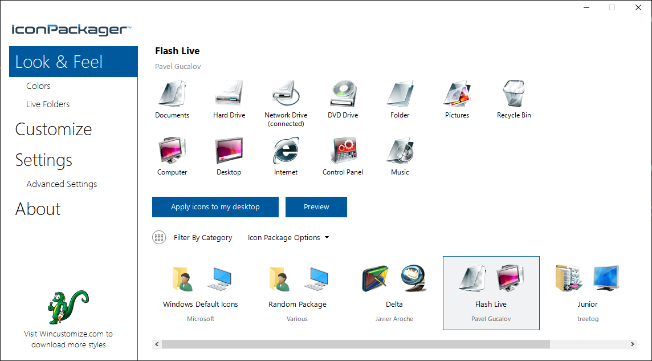The image size is (652, 361).
Task: Click the Control Panel preview icon
Action: coord(343,151)
